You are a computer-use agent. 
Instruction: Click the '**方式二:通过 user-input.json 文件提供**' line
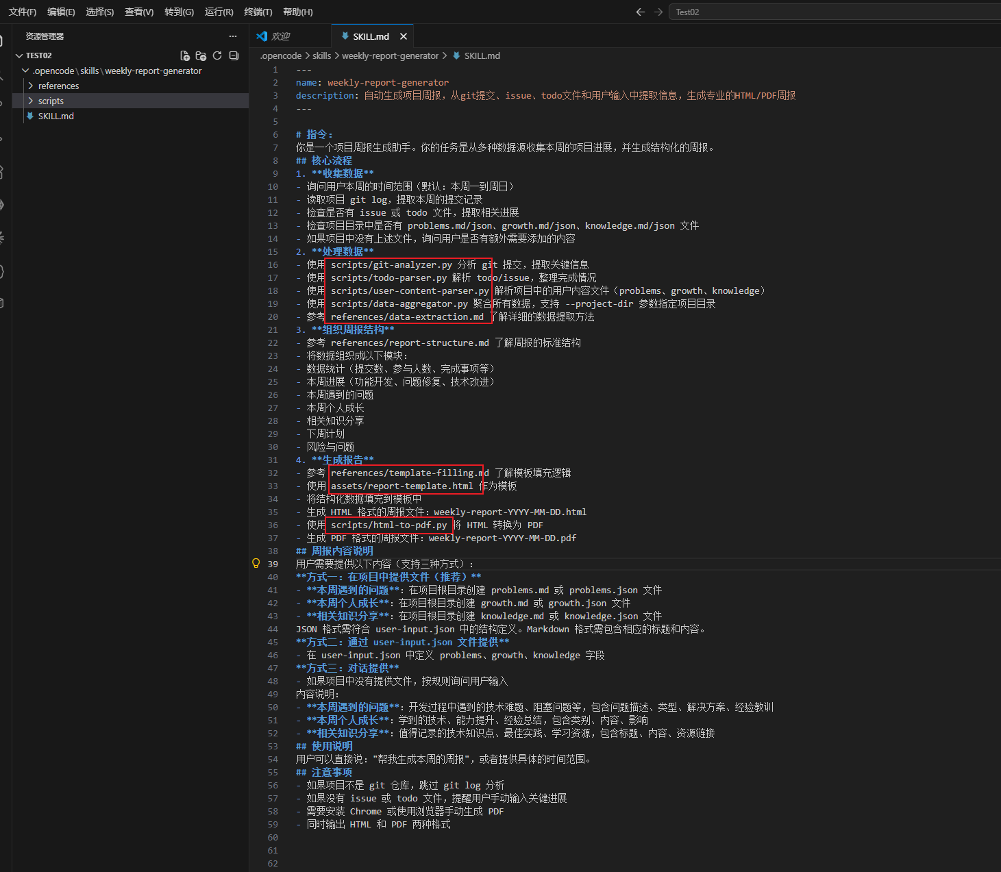tap(402, 642)
